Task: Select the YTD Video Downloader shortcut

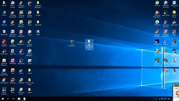Action: tap(13, 14)
